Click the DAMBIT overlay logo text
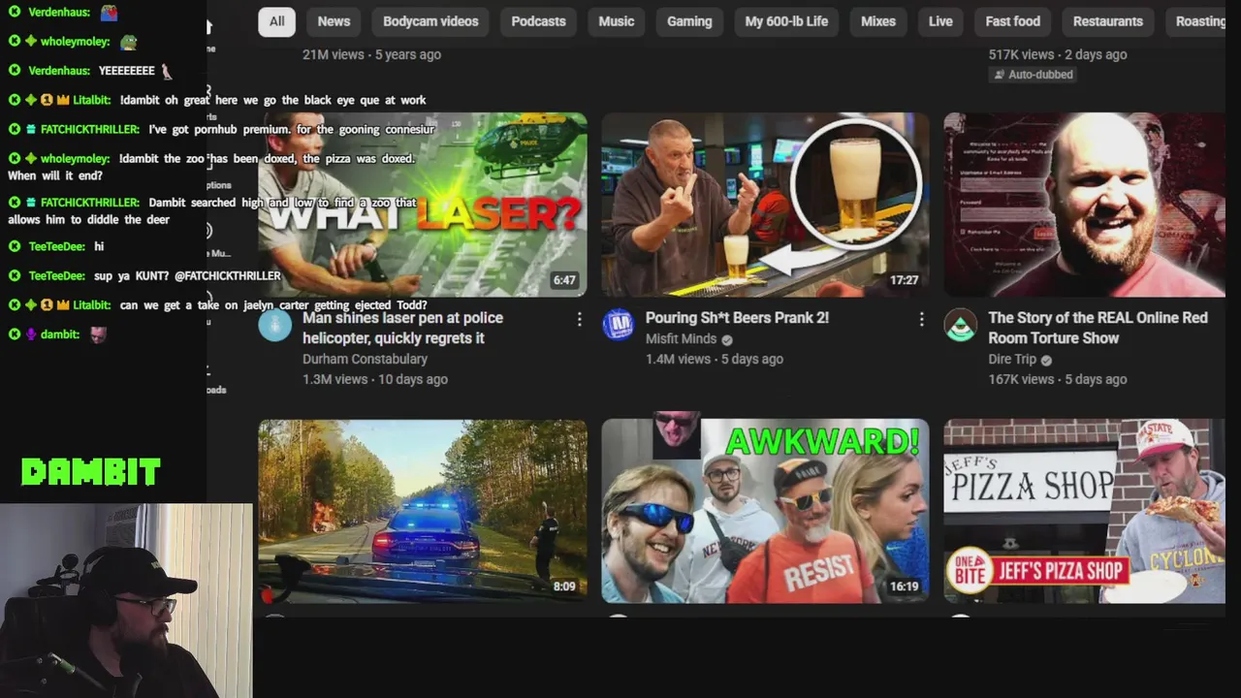Image resolution: width=1241 pixels, height=698 pixels. (91, 472)
